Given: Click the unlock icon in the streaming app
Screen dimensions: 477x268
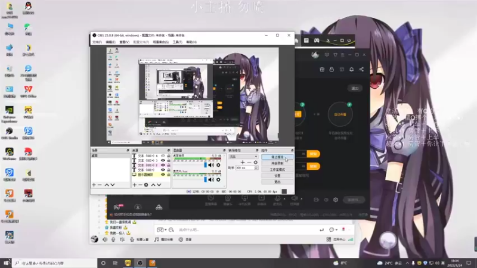Looking at the screenshot, I should point(332,69).
